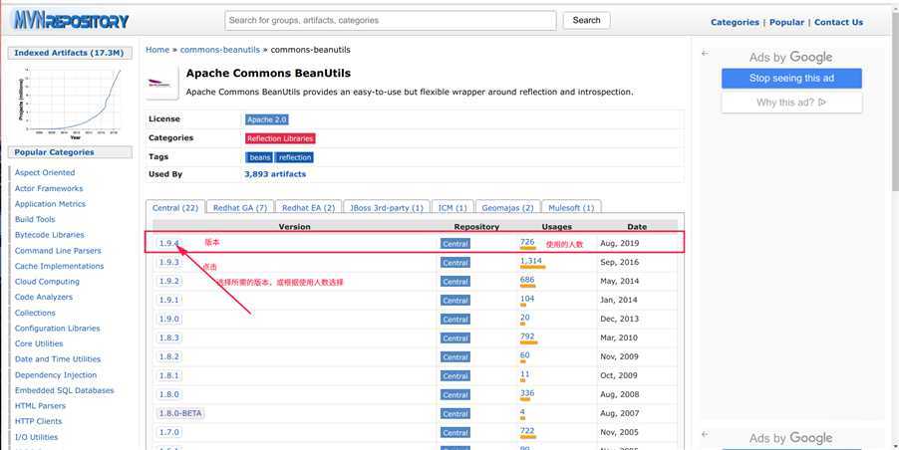Open the Application Metrics category
This screenshot has width=899, height=450.
pyautogui.click(x=50, y=204)
